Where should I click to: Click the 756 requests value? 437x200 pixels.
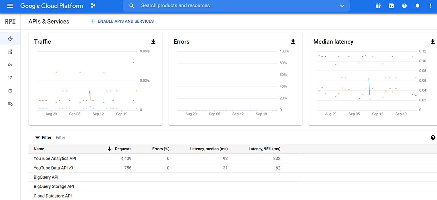(x=128, y=168)
